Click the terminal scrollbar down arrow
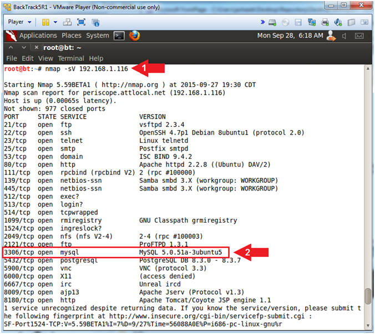375x334 pixels. coord(368,326)
